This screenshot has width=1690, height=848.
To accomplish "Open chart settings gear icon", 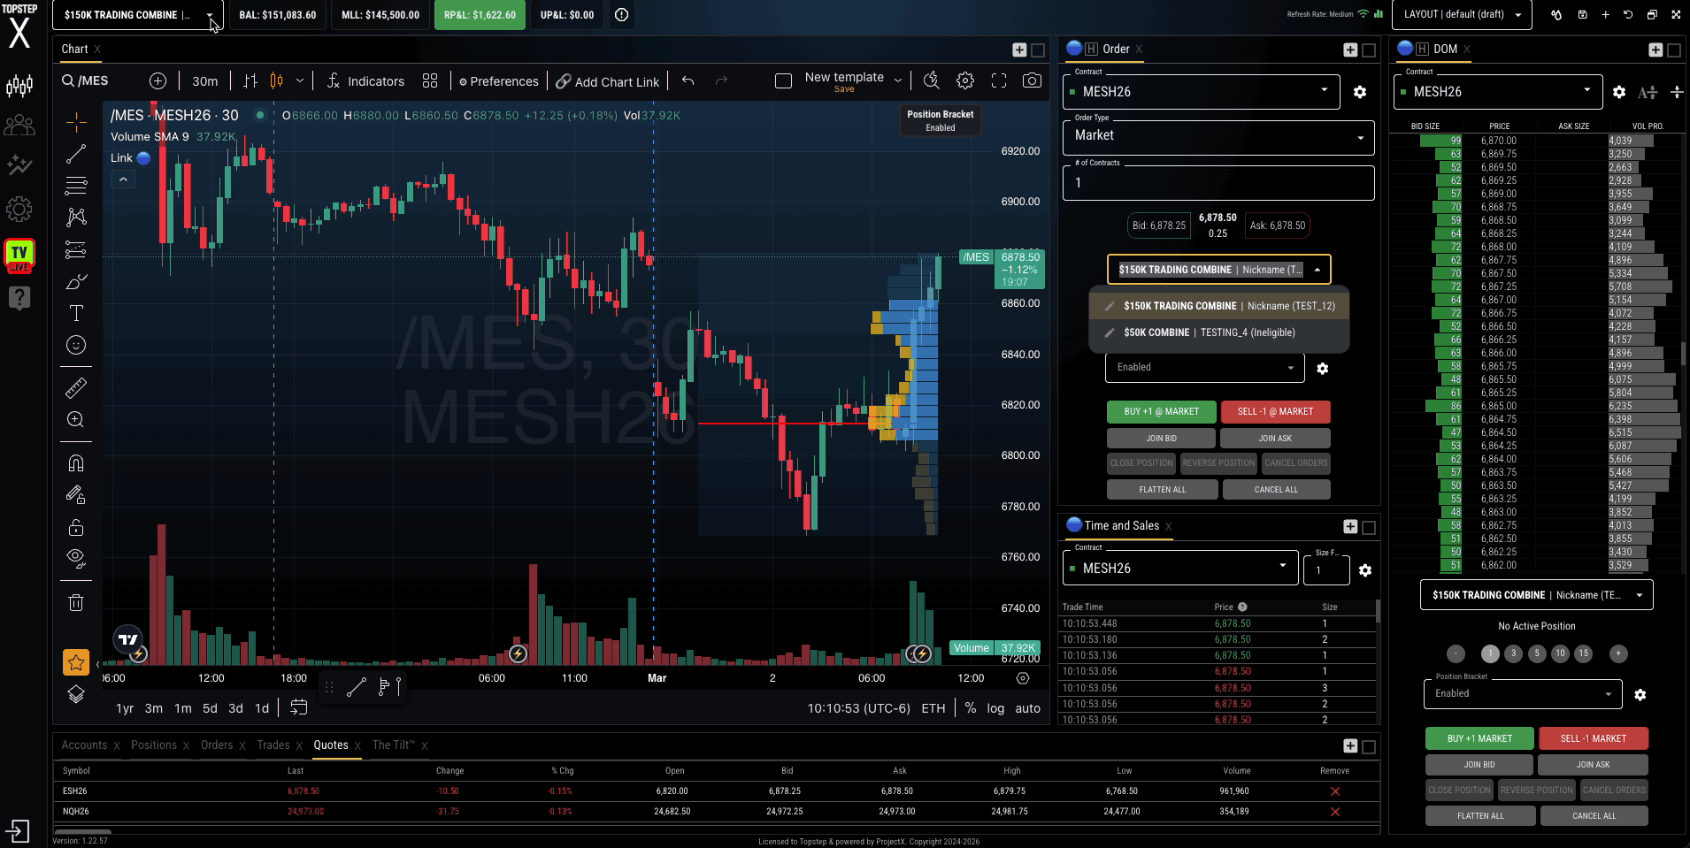I will 965,80.
